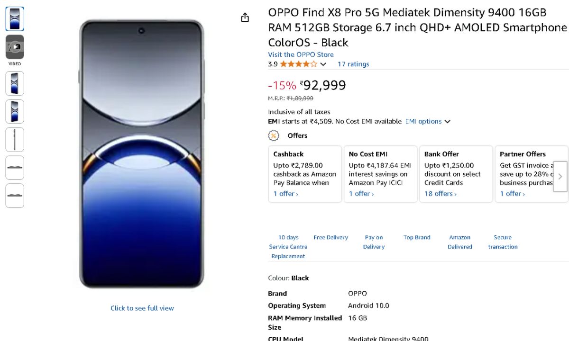The image size is (569, 341).
Task: Click the share icon
Action: (245, 18)
